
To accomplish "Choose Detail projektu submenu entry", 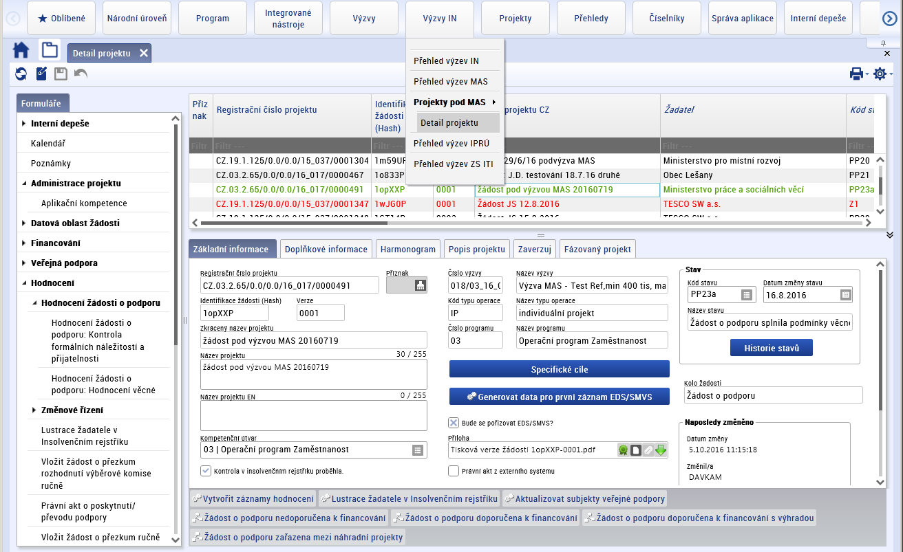I will coord(458,123).
